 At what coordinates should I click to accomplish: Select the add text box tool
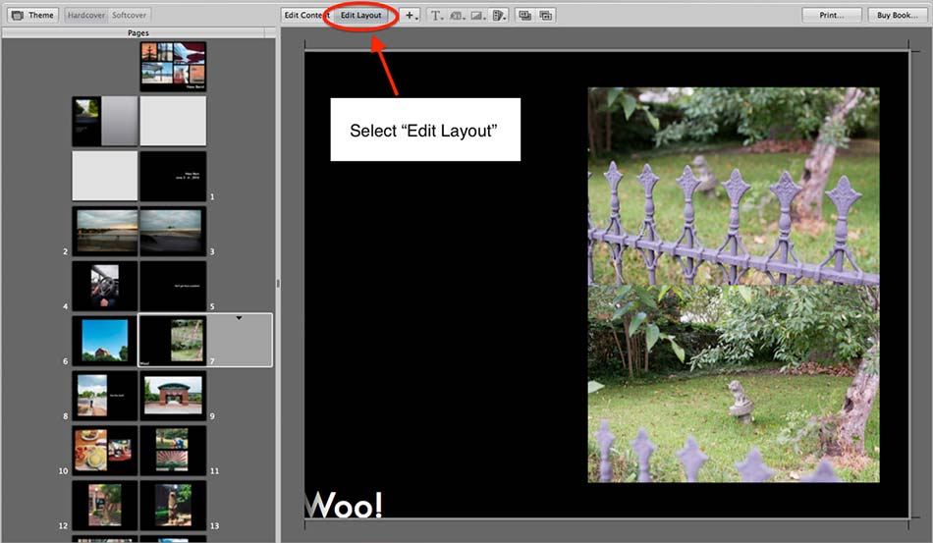pos(436,16)
